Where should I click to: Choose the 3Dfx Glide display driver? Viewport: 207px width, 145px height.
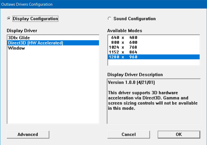(x=19, y=38)
